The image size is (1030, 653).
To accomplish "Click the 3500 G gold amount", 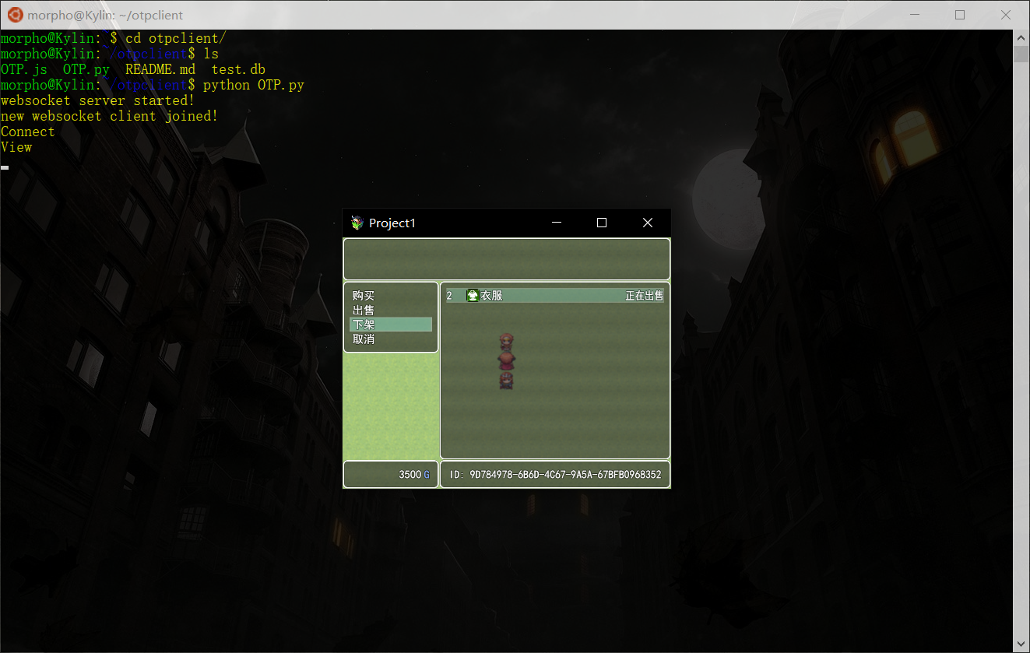I will coord(414,475).
